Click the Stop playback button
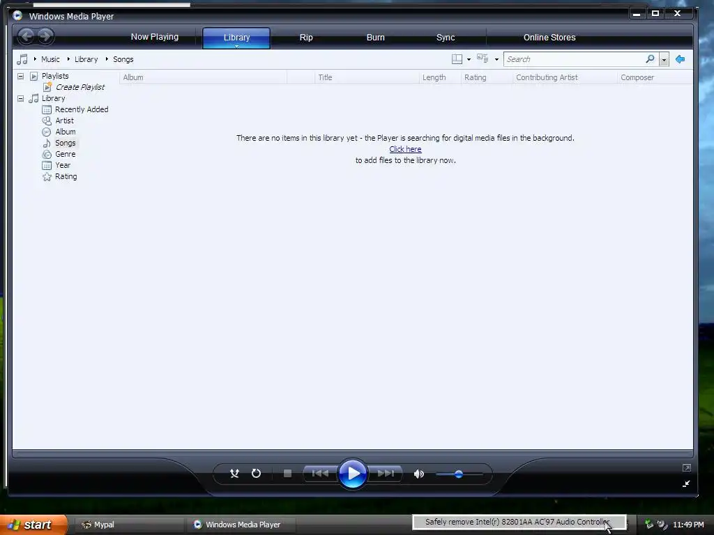The width and height of the screenshot is (714, 535). 287,474
